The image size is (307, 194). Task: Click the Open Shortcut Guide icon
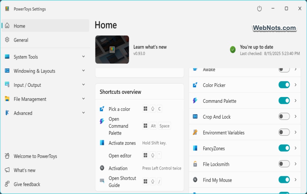pyautogui.click(x=102, y=181)
